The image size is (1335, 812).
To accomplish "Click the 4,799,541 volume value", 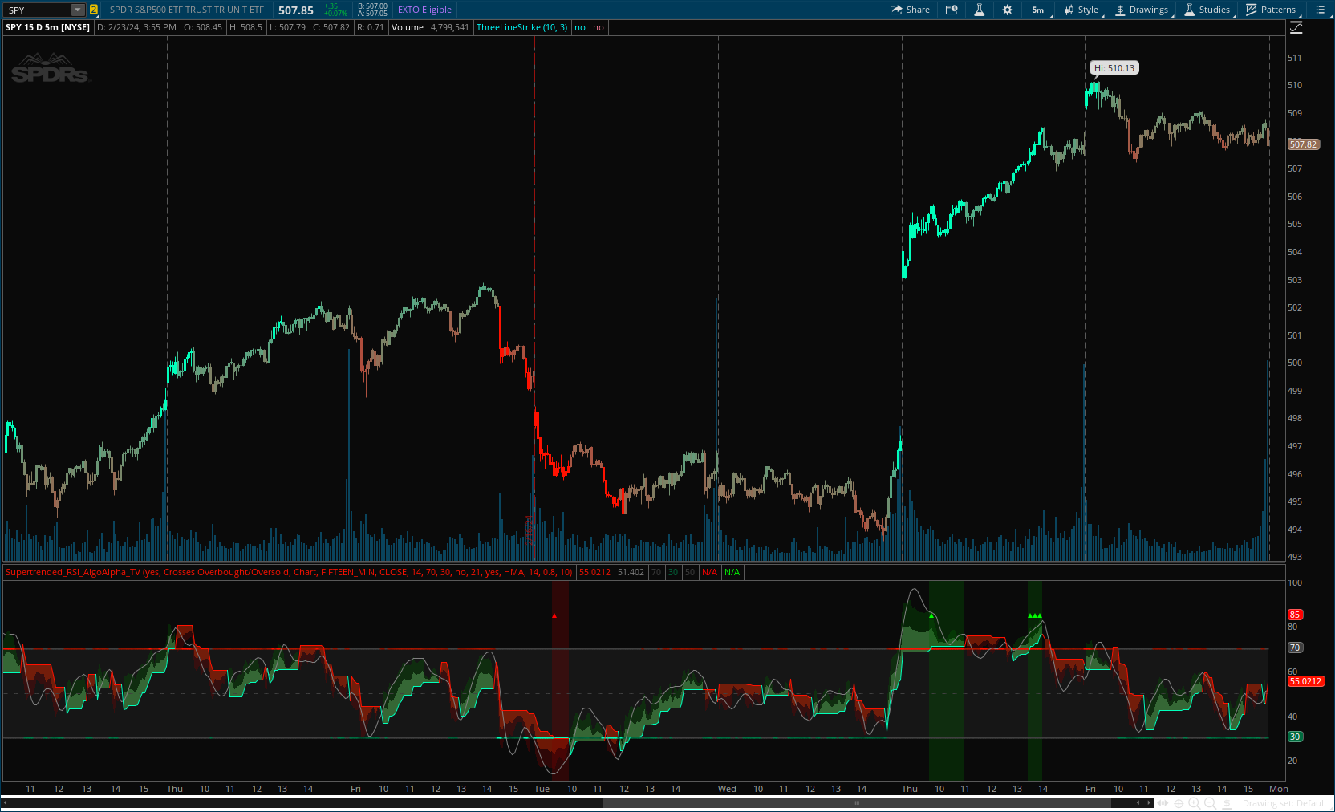I will (x=449, y=27).
